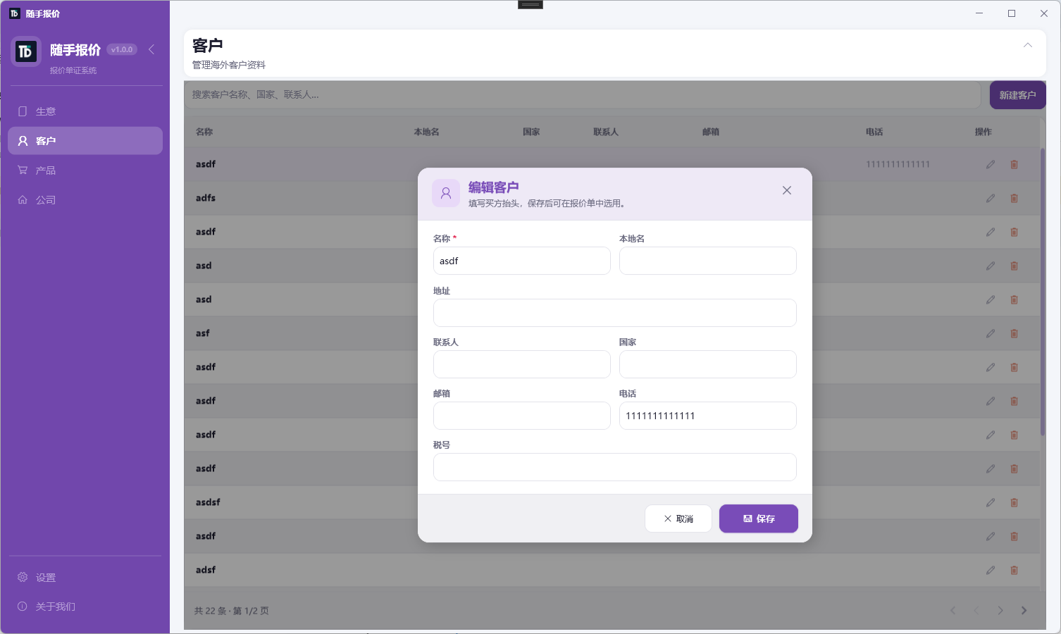Viewport: 1061px width, 634px height.
Task: Open the 客户 sidebar section
Action: (85, 141)
